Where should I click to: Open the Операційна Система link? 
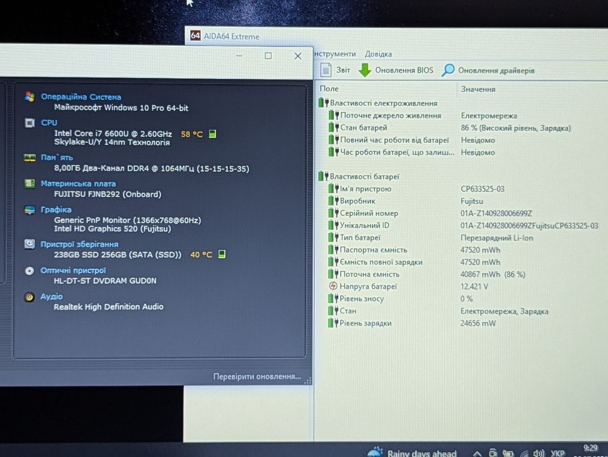(x=81, y=97)
